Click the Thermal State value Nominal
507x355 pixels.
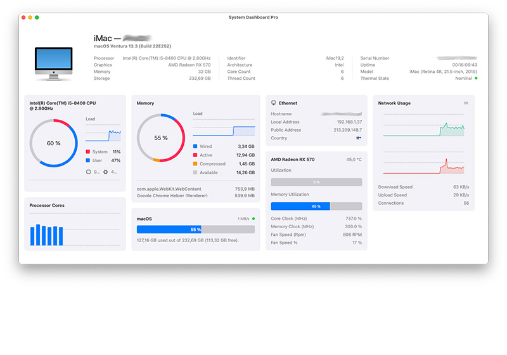click(x=463, y=78)
